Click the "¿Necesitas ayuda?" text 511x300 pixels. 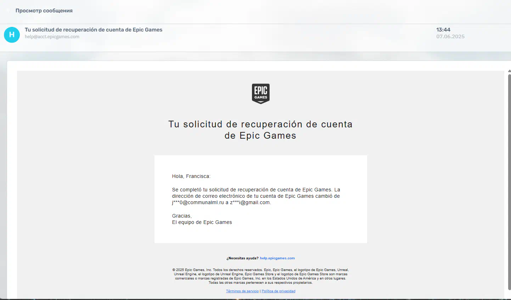(242, 258)
